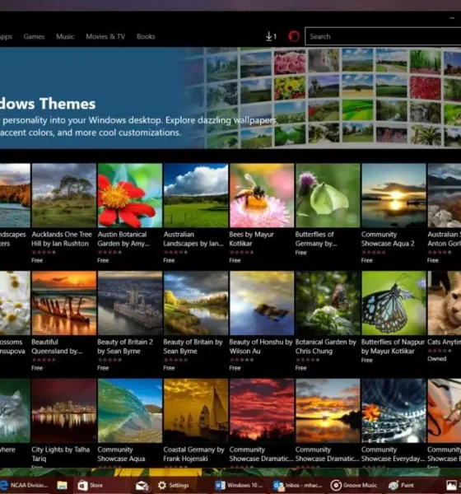Screen dimensions: 461x494
Task: Open City Lights by Talha Tariq thumbnail
Action: click(x=64, y=411)
